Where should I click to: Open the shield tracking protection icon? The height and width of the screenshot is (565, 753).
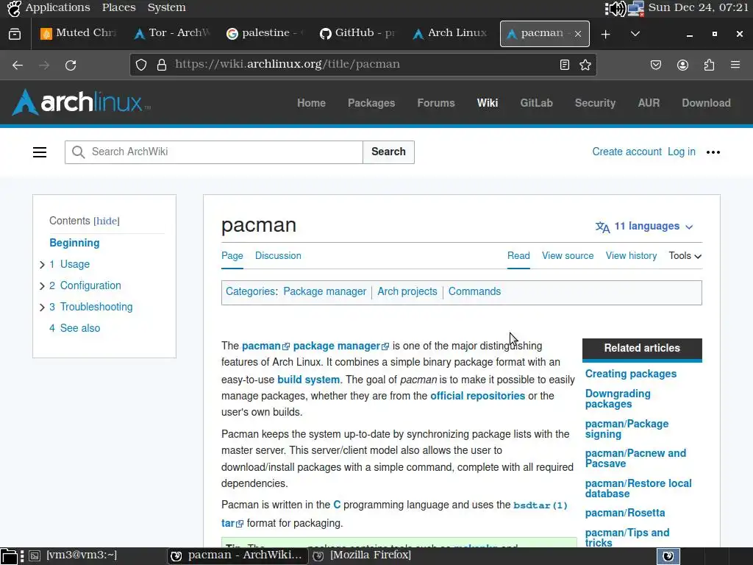pyautogui.click(x=140, y=65)
